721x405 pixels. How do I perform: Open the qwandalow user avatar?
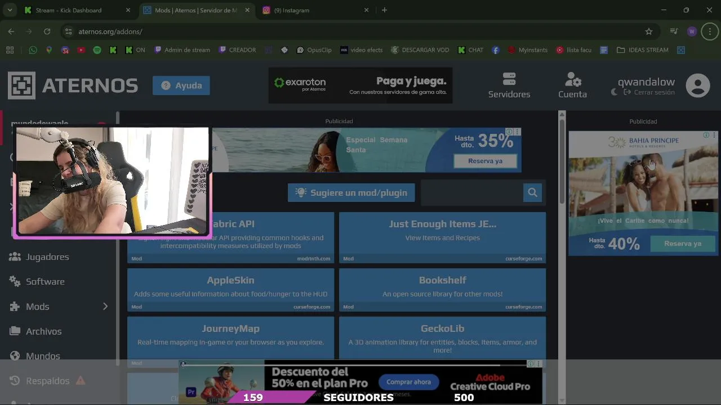pos(697,85)
